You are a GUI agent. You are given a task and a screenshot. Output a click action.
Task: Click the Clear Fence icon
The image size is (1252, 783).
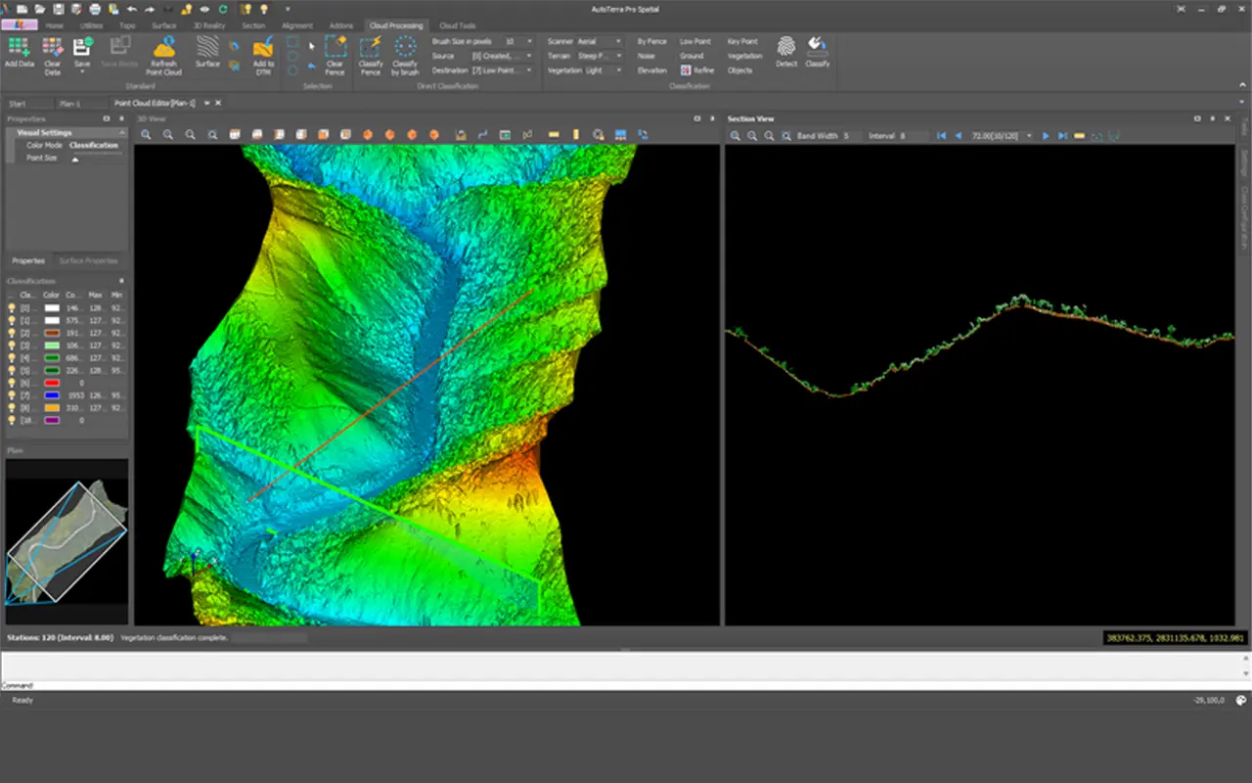(x=335, y=55)
